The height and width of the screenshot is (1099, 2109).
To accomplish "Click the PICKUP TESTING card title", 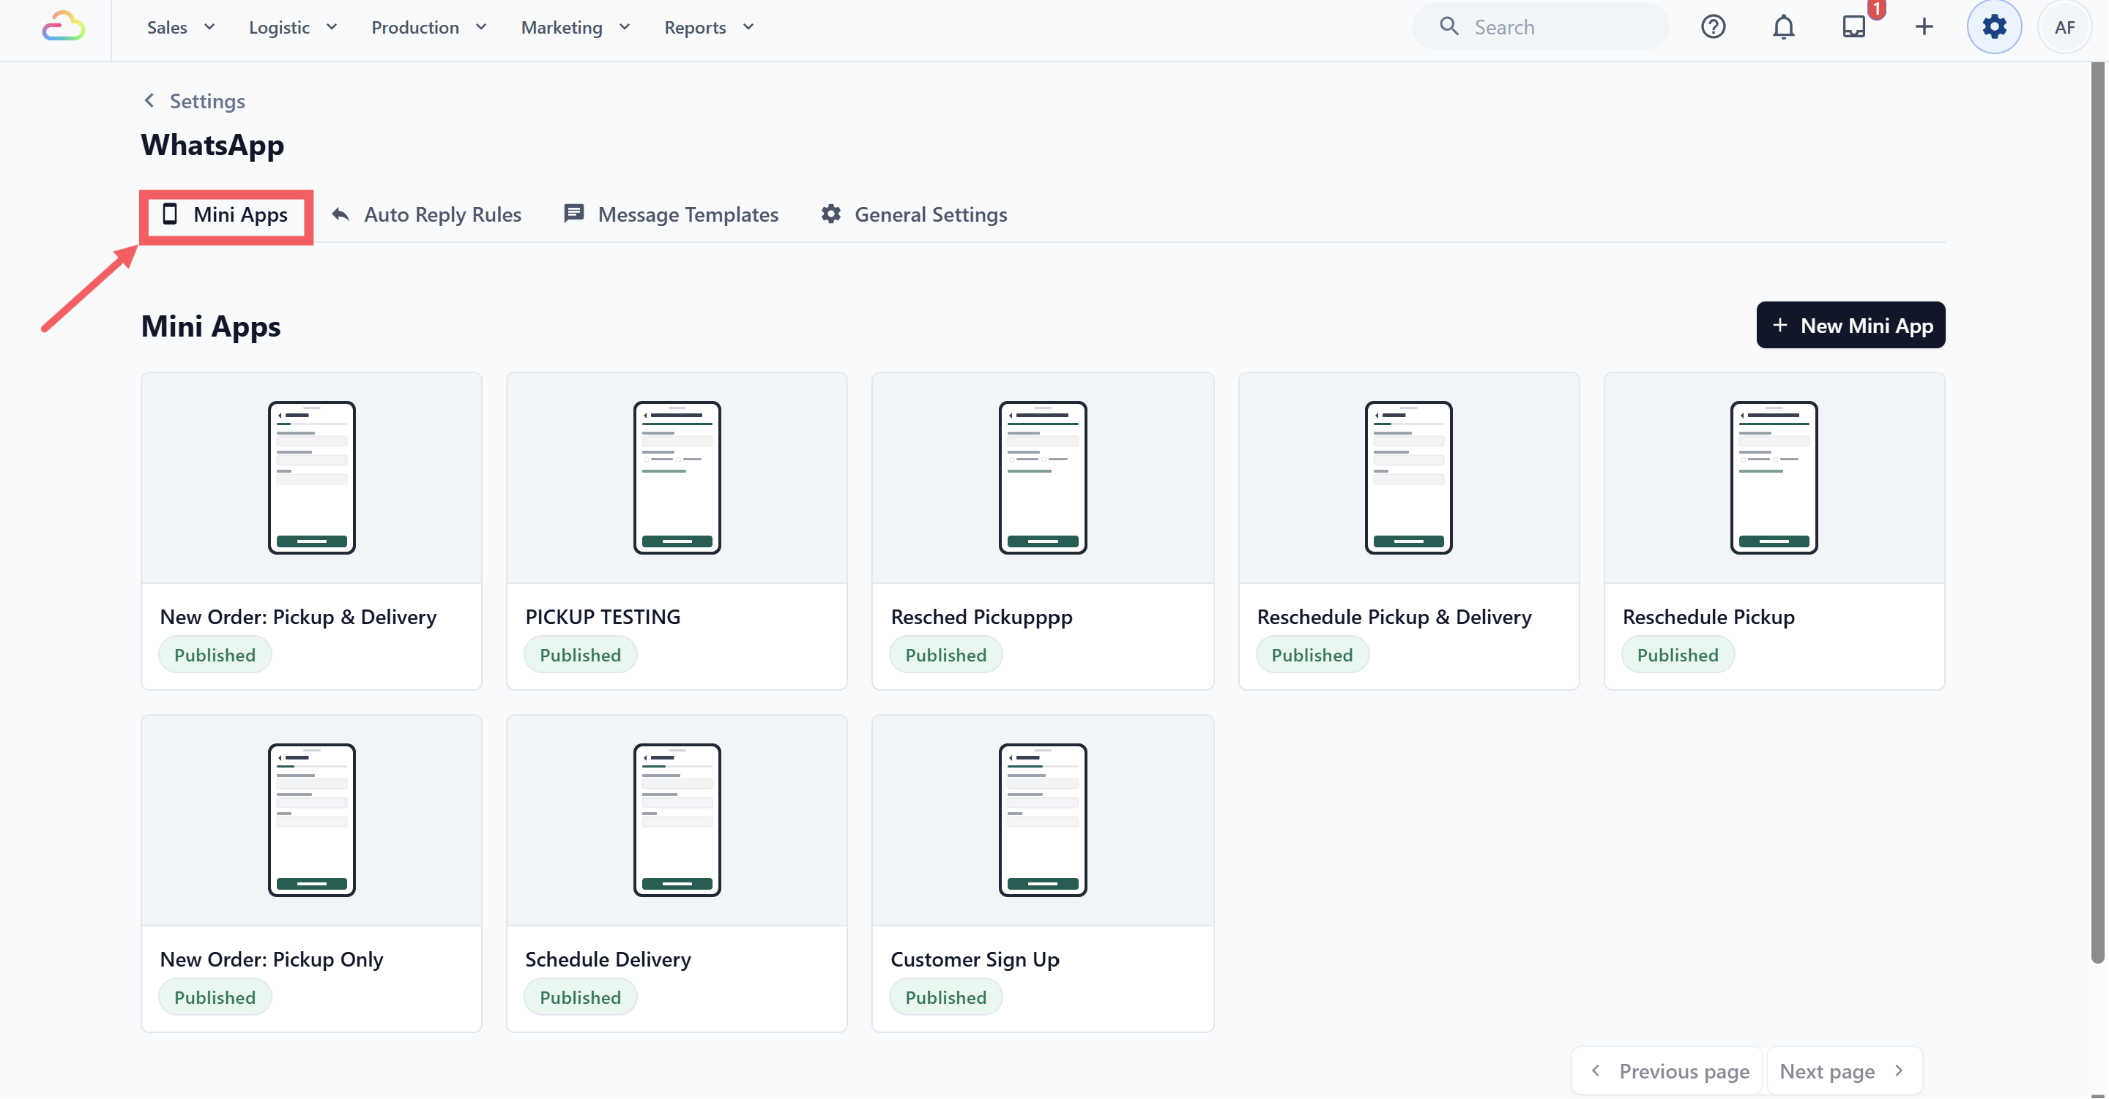I will click(603, 617).
